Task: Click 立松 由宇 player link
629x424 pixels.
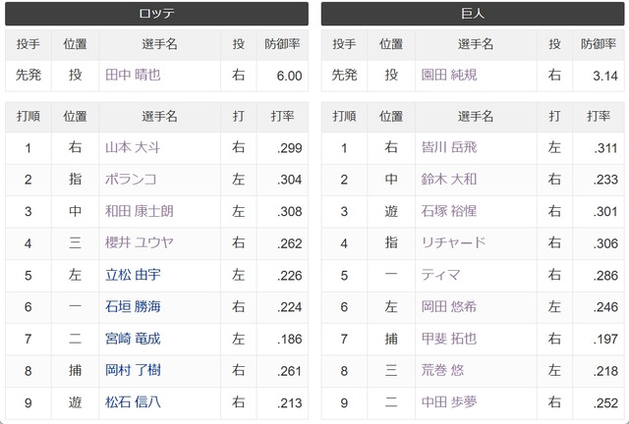Action: [x=133, y=275]
